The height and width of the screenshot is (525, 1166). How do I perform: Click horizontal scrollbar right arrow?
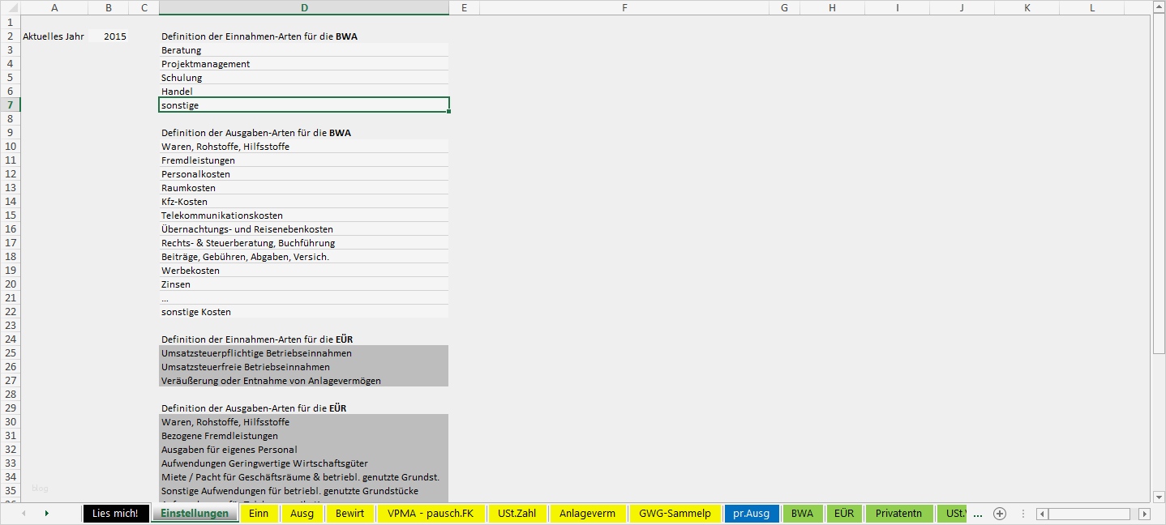click(1144, 514)
